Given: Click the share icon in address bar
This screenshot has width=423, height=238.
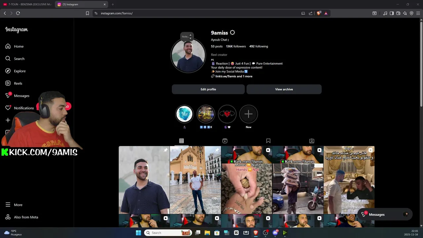Looking at the screenshot, I should click(311, 13).
